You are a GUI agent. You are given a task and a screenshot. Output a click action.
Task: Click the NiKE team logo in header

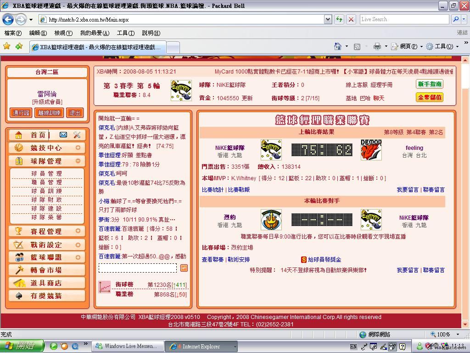[x=181, y=91]
